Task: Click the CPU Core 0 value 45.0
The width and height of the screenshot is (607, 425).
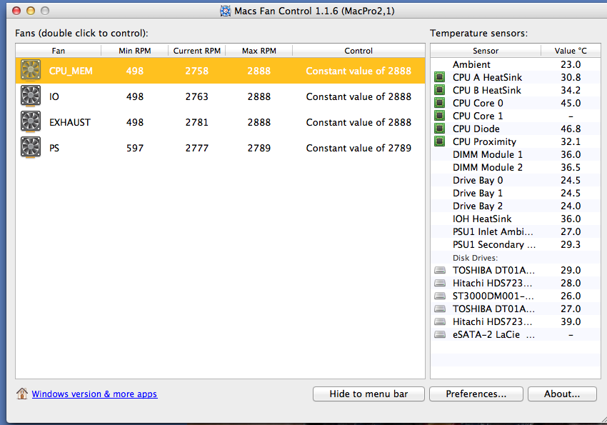Action: coord(571,103)
